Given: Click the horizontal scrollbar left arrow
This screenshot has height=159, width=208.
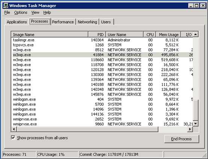Looking at the screenshot, I should tap(14, 129).
